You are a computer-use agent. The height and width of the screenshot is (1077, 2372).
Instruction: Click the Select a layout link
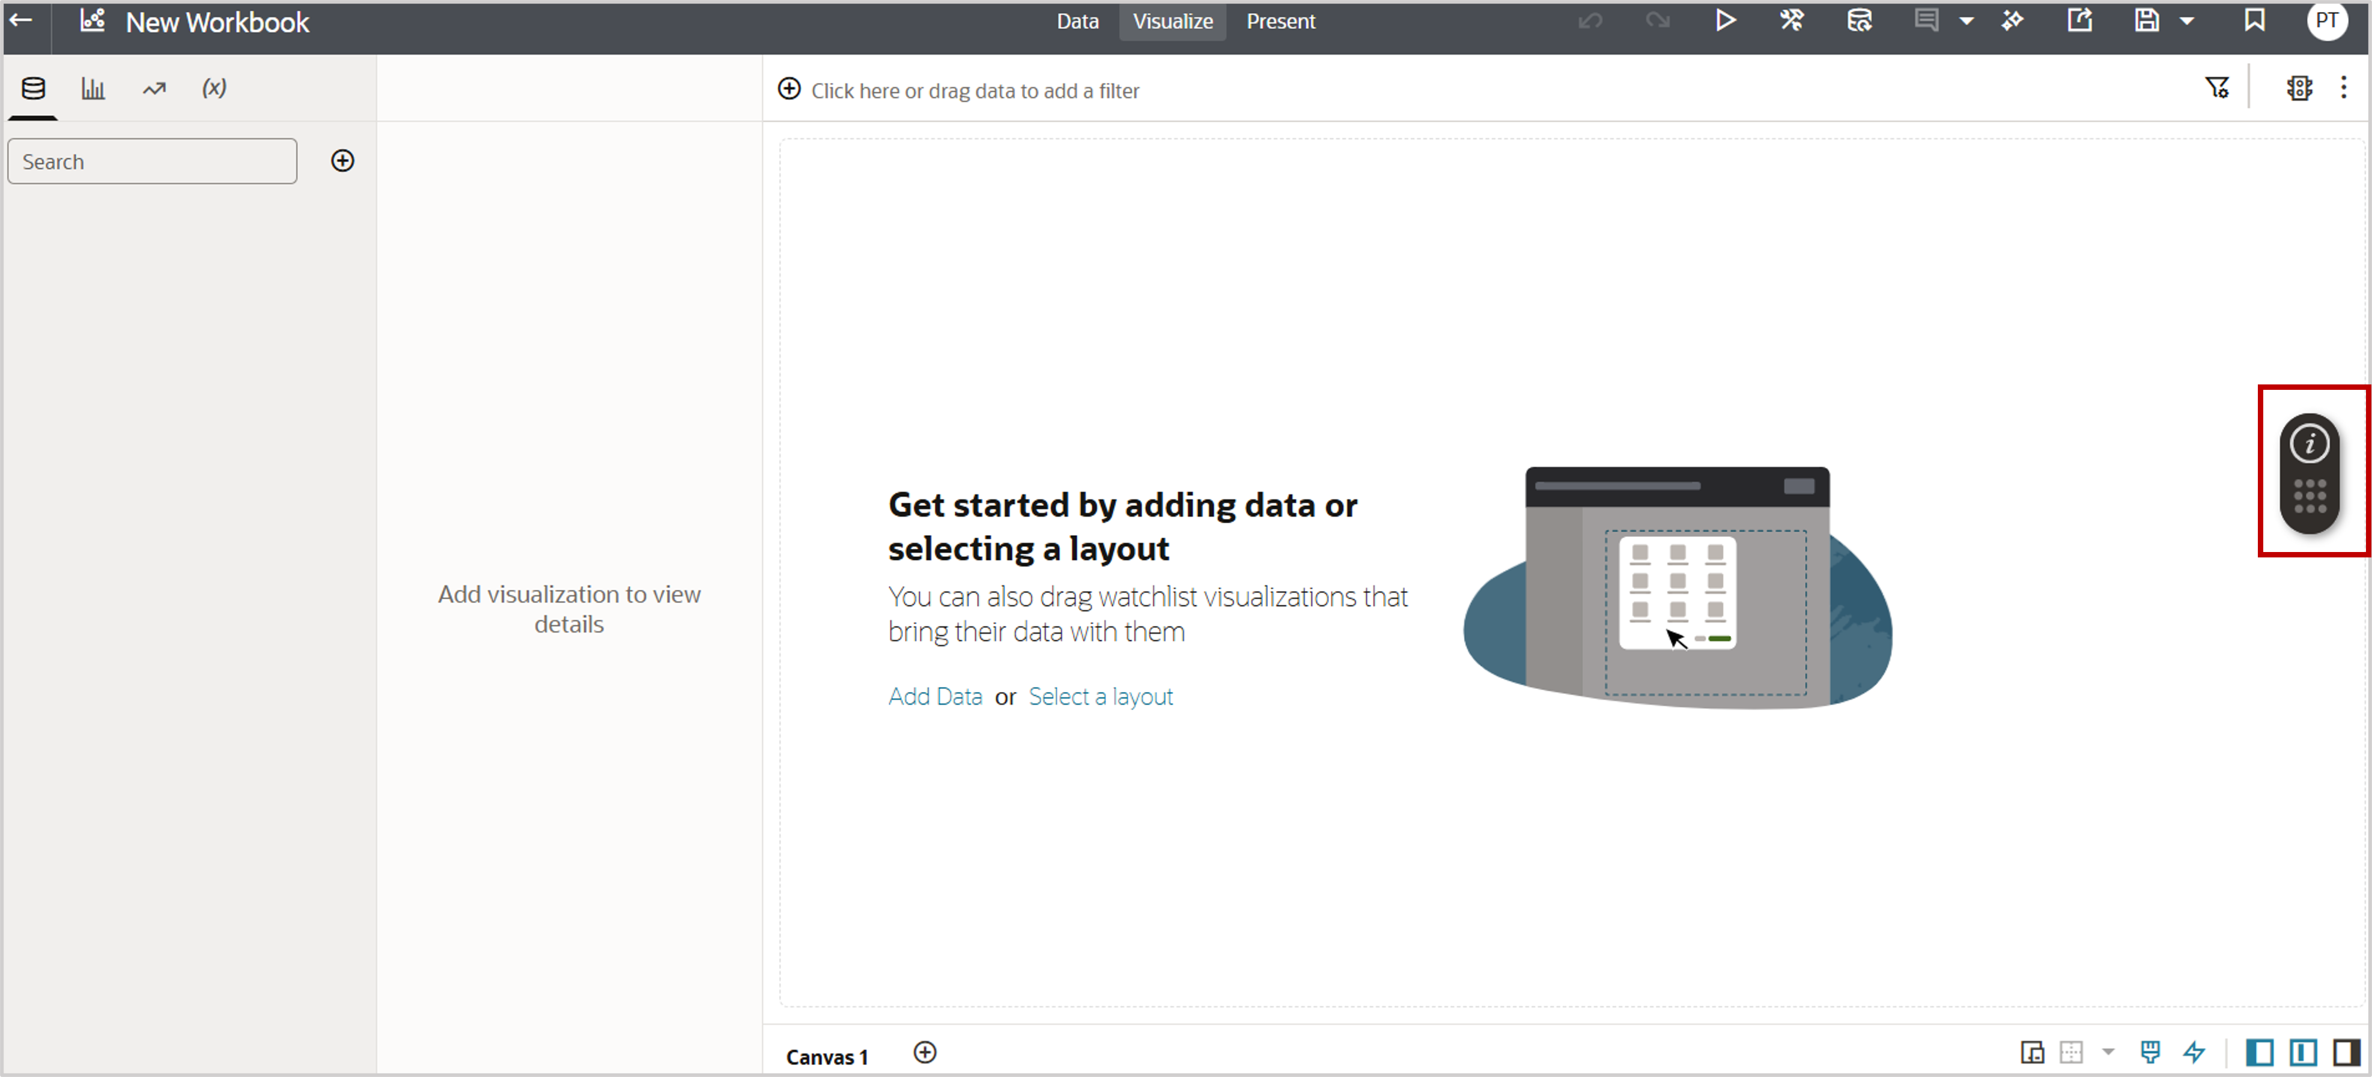pos(1100,697)
